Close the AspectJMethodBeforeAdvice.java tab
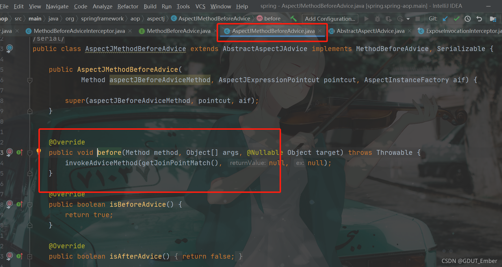 [320, 31]
